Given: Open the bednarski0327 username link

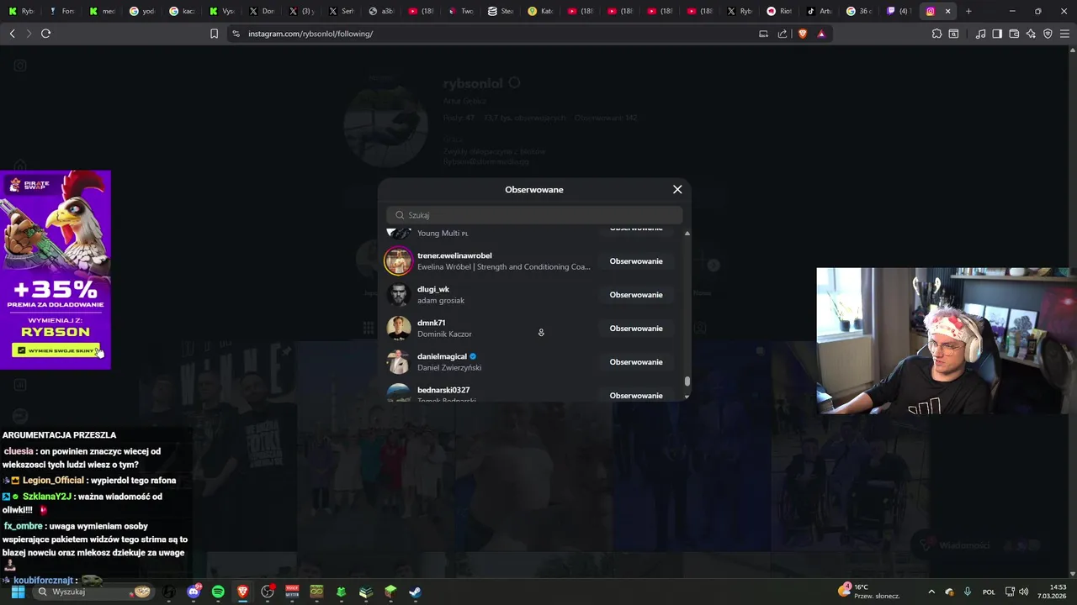Looking at the screenshot, I should point(443,390).
